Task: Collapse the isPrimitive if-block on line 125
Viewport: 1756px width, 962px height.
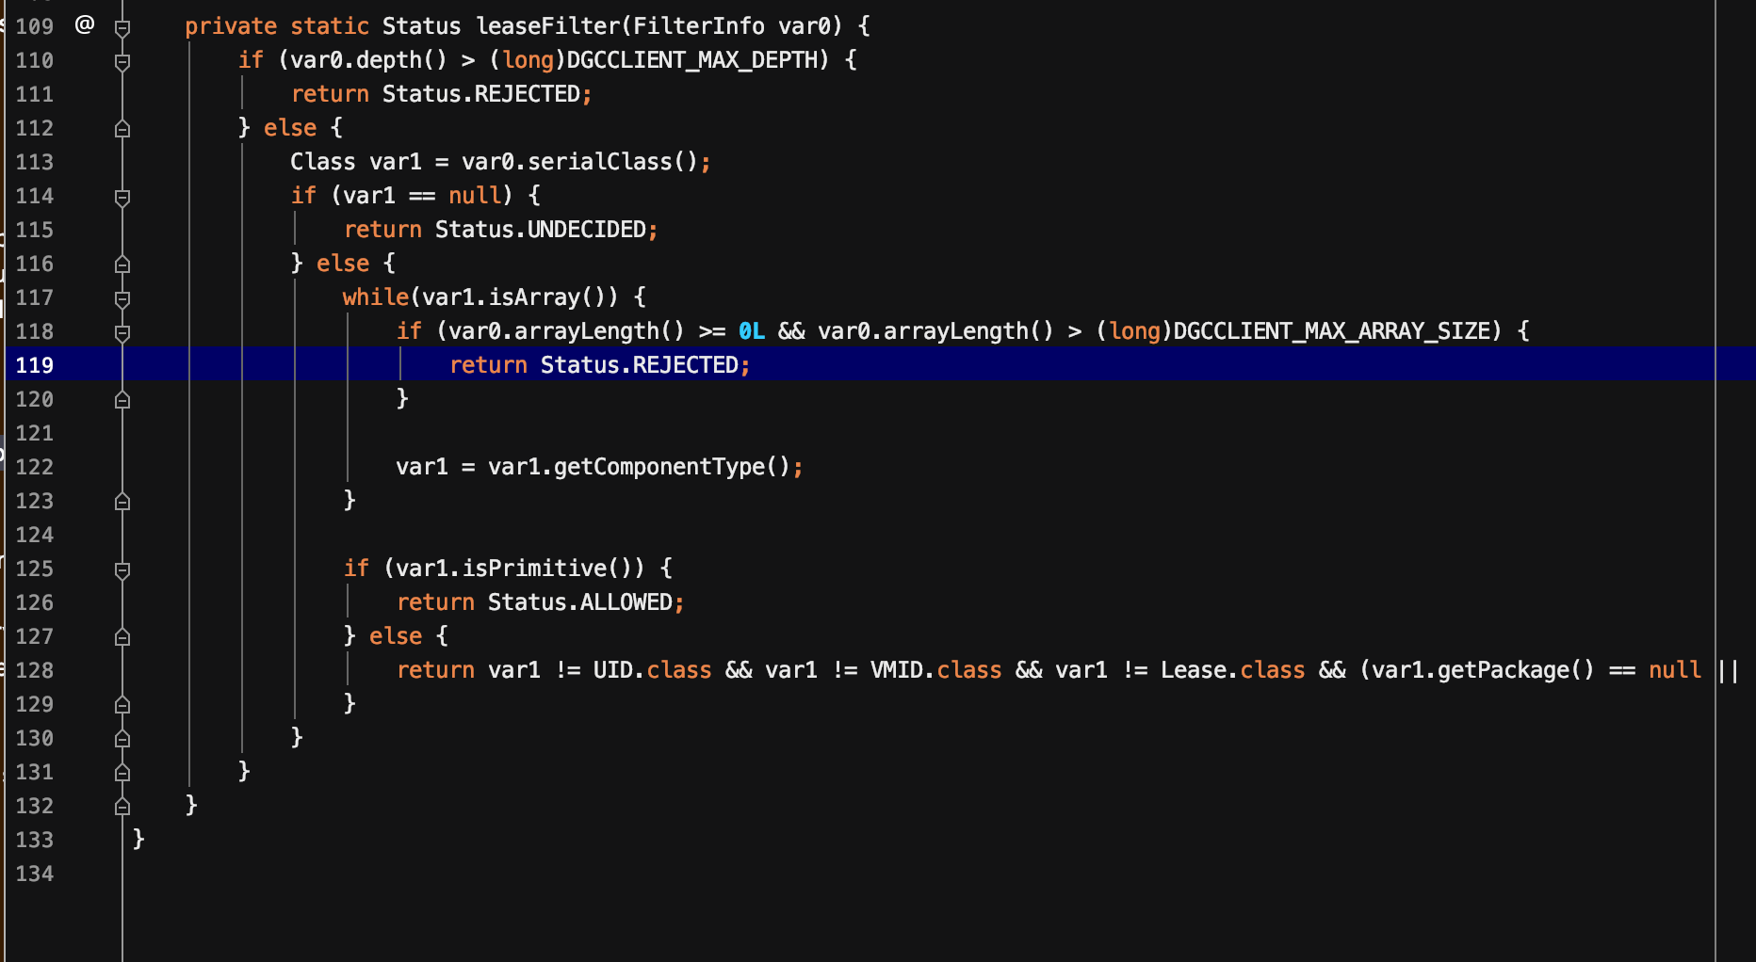Action: coord(122,569)
